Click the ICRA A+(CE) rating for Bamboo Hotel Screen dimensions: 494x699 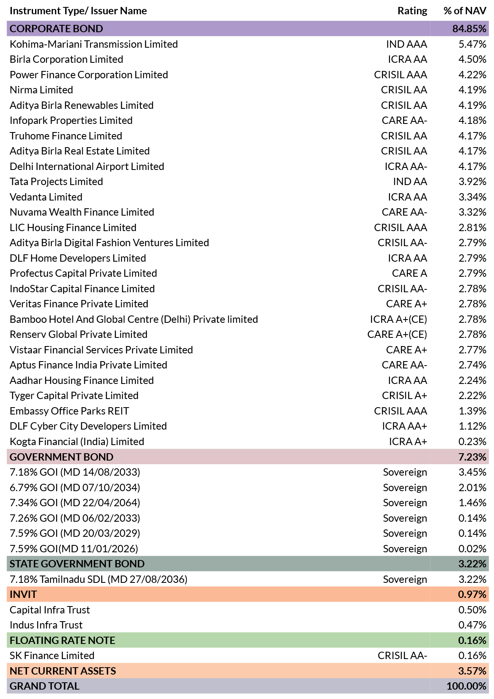point(399,319)
